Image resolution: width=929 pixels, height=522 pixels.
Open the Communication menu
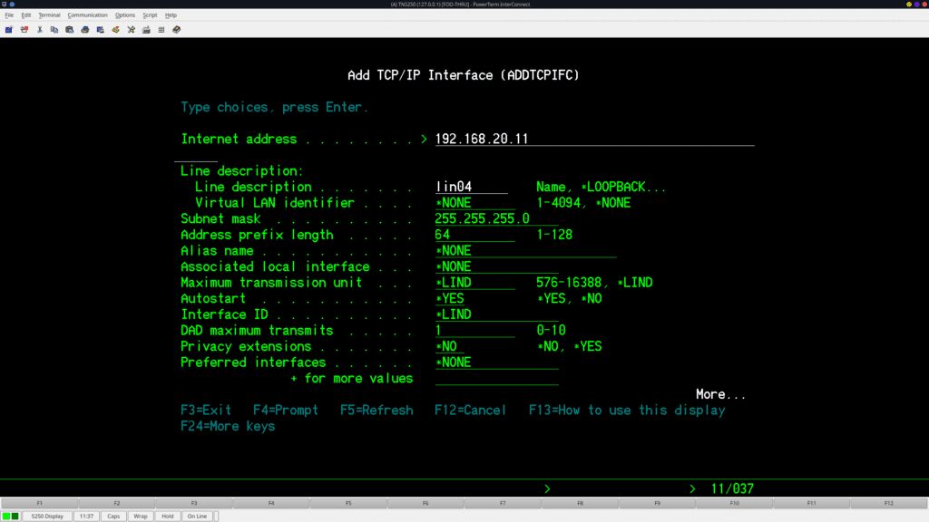pos(88,14)
